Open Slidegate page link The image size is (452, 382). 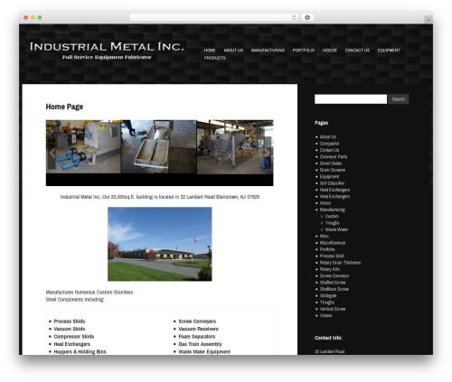tap(328, 296)
